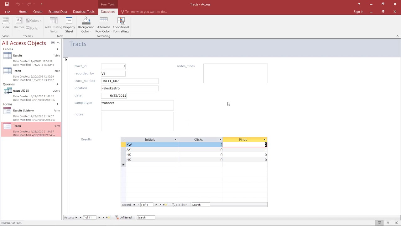Screen dimensions: 401x226
Task: Open Conditional Formatting
Action: [x=121, y=25]
